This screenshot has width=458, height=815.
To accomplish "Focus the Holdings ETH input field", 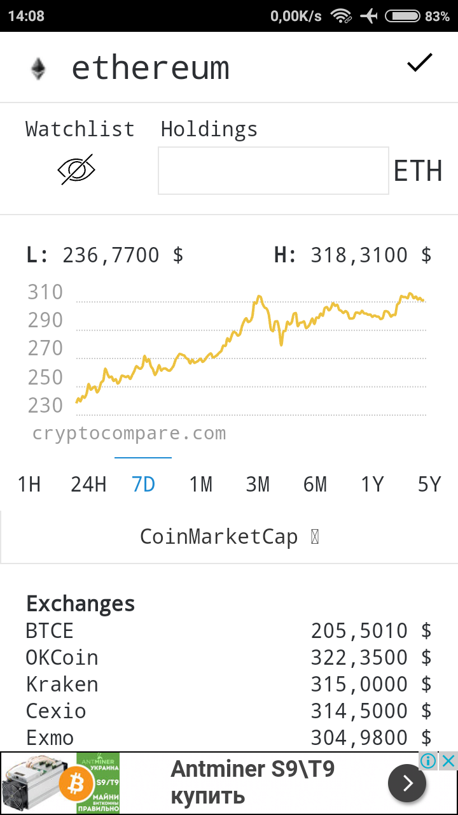I will pos(274,171).
